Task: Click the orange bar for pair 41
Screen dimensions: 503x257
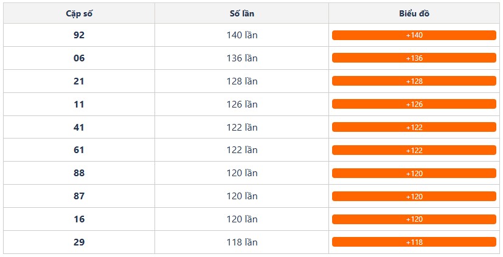Action: tap(414, 128)
